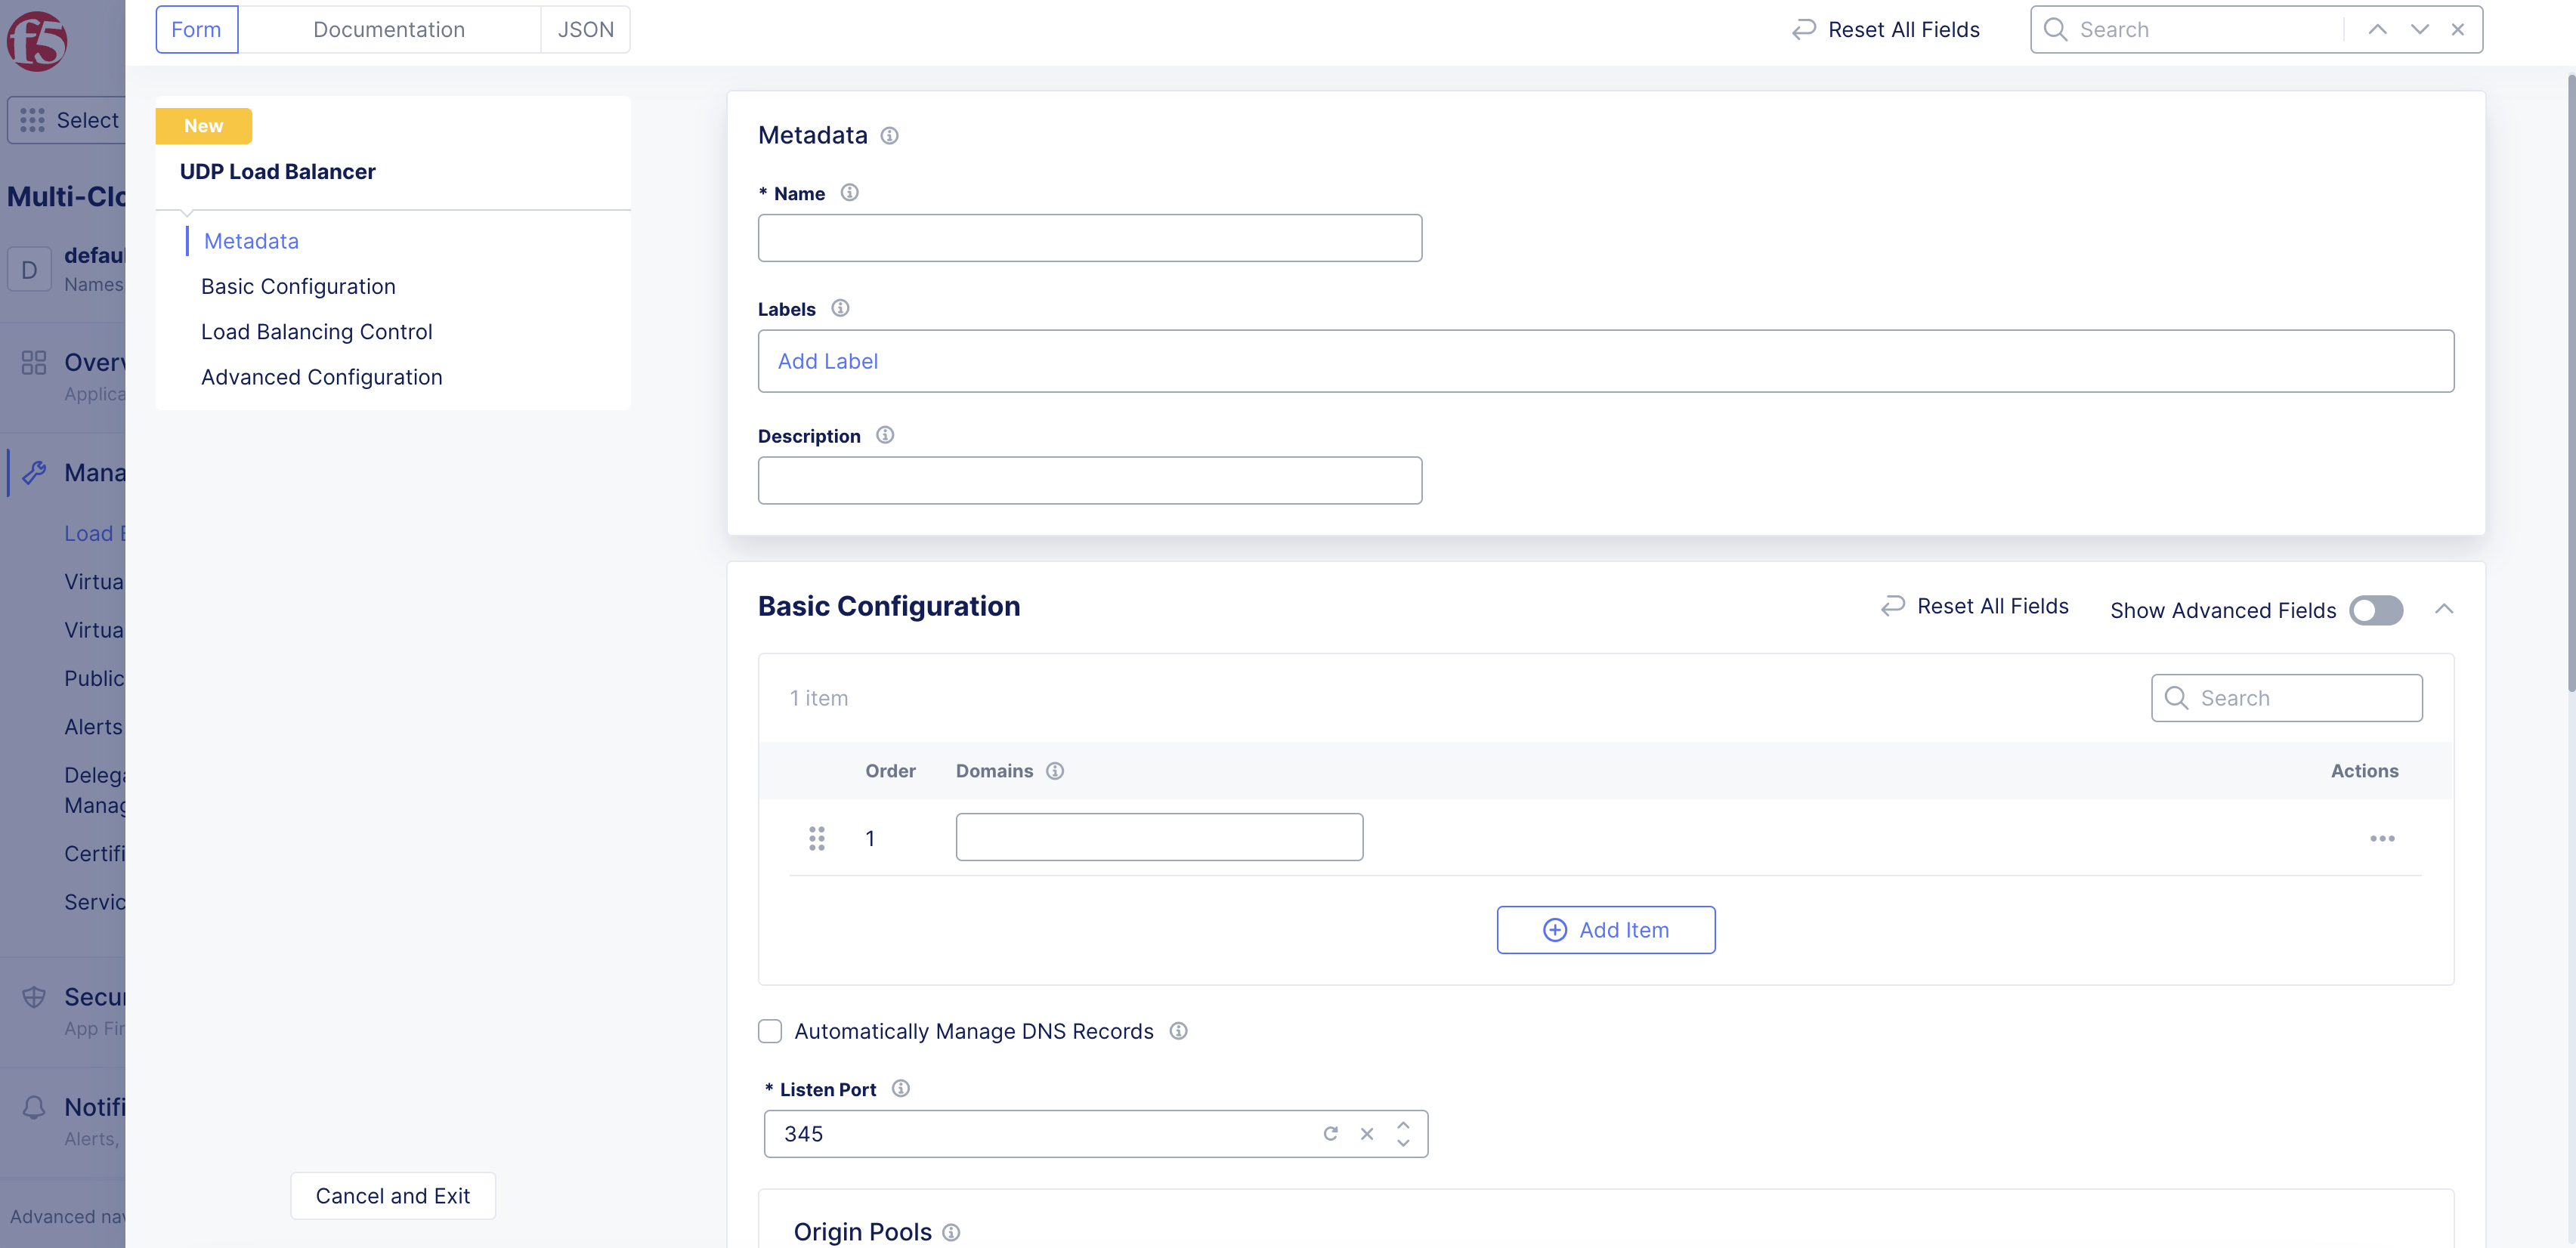Click the F5 logo in top-left corner
Viewport: 2576px width, 1248px height.
click(37, 41)
